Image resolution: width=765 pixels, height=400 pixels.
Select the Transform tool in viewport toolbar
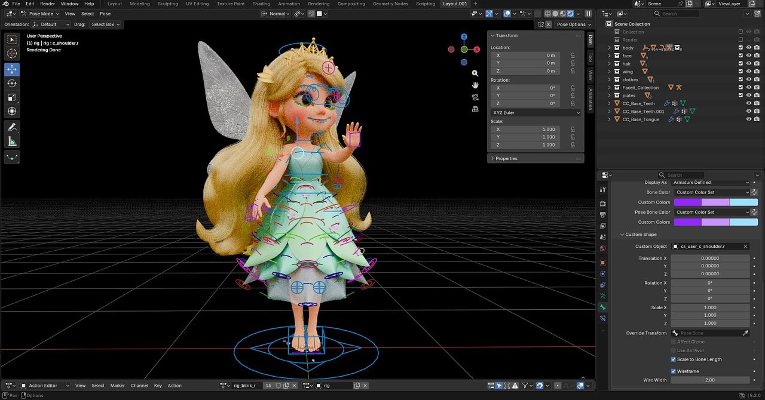click(x=12, y=112)
